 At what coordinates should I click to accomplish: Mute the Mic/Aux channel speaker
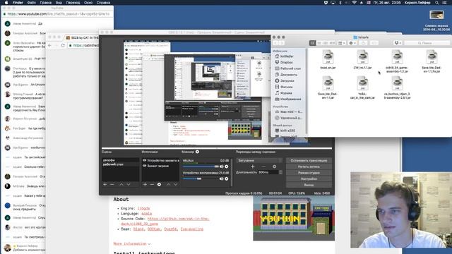221,167
